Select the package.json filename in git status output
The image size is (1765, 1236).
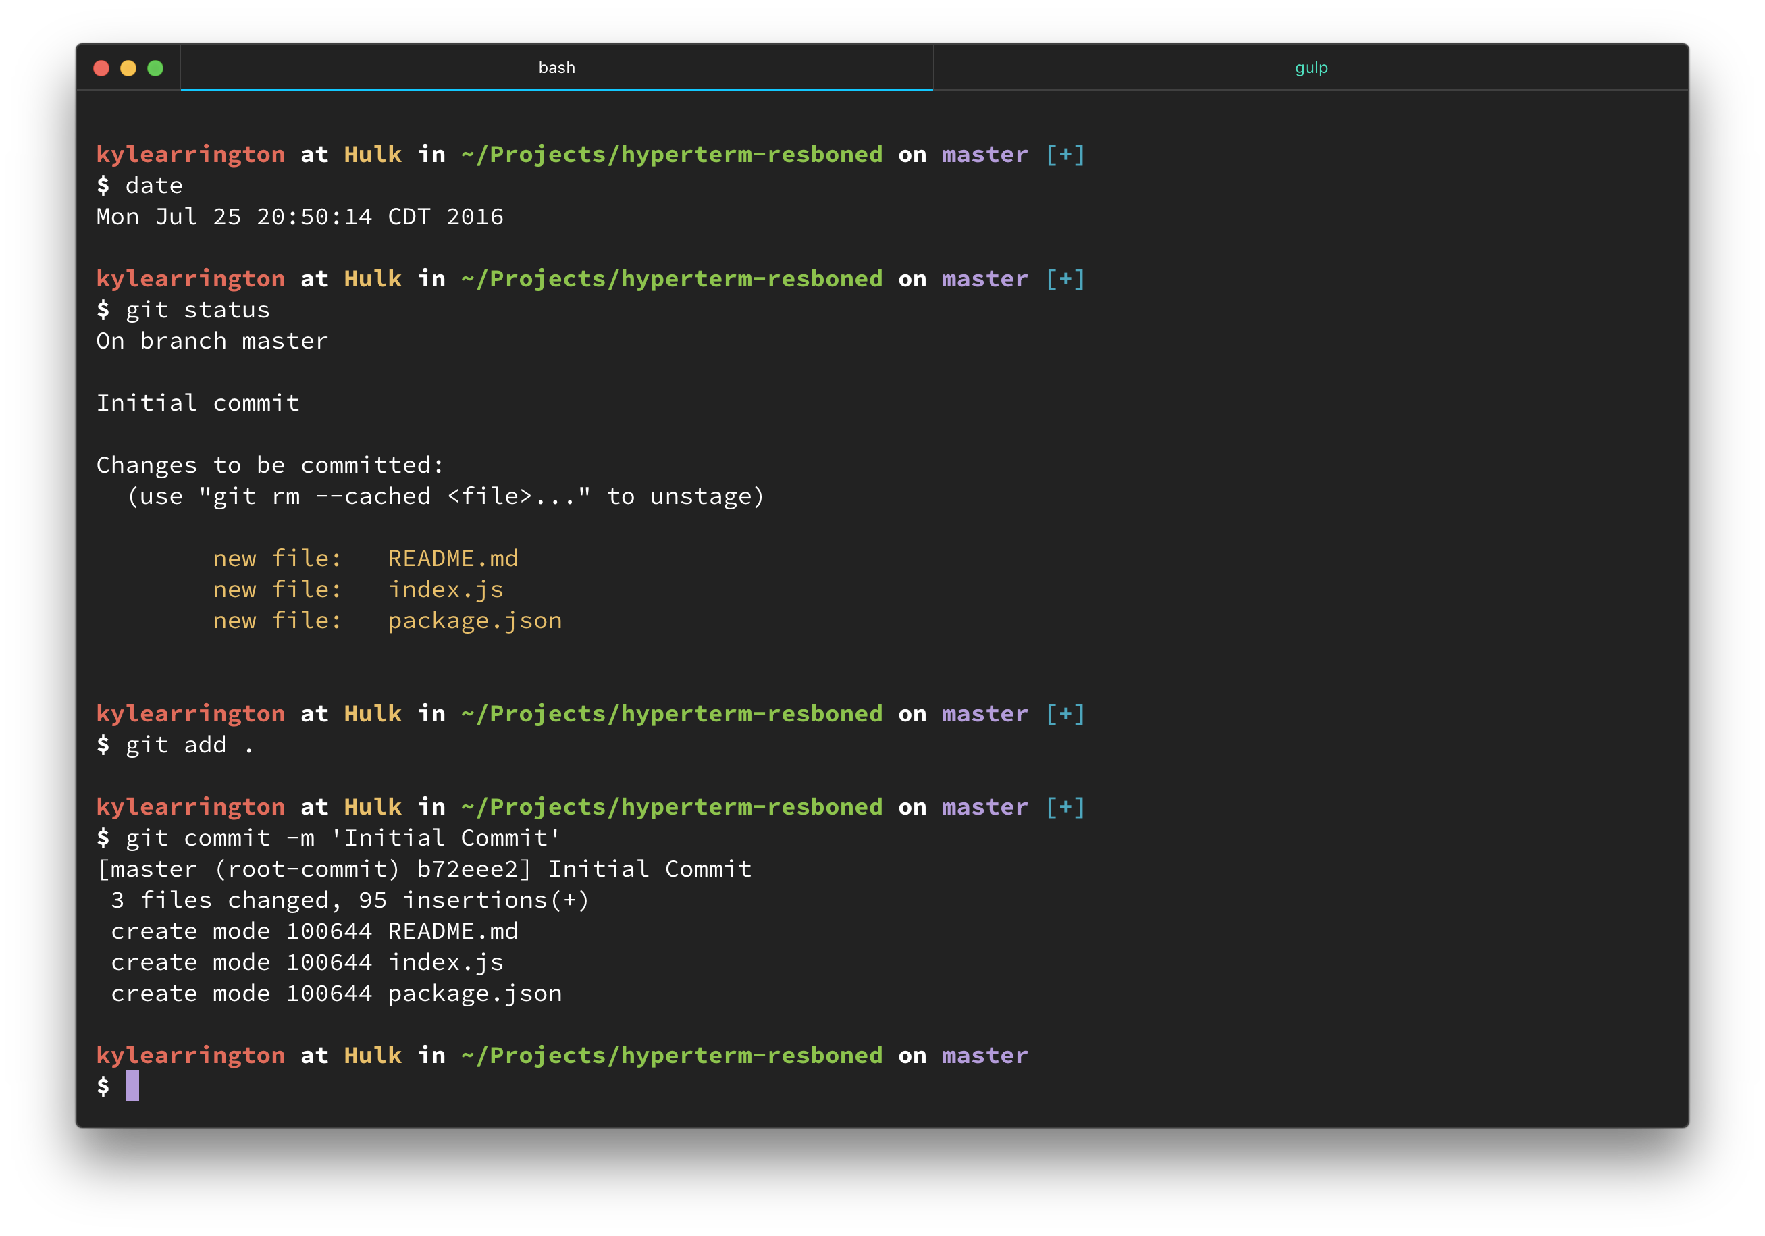475,620
